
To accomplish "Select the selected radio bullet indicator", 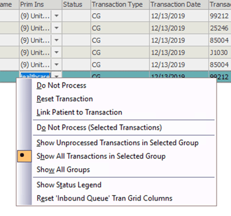I will pyautogui.click(x=24, y=156).
